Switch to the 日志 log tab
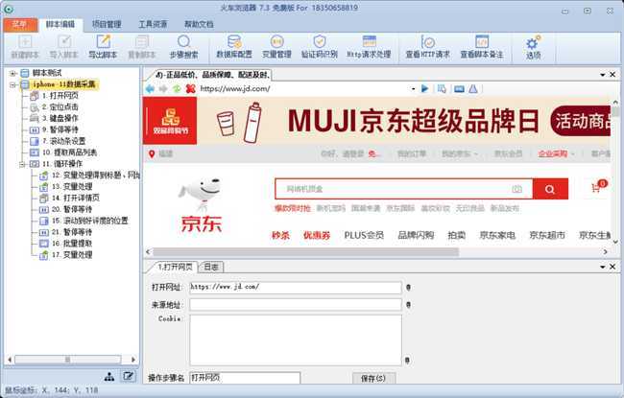 coord(211,268)
